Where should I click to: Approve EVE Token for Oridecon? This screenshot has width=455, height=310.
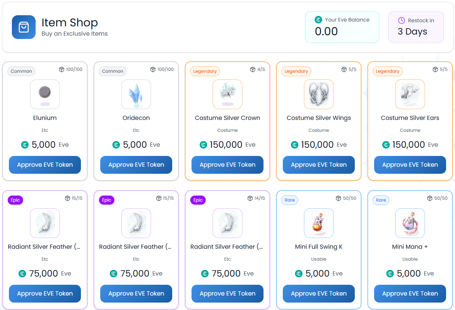click(136, 165)
